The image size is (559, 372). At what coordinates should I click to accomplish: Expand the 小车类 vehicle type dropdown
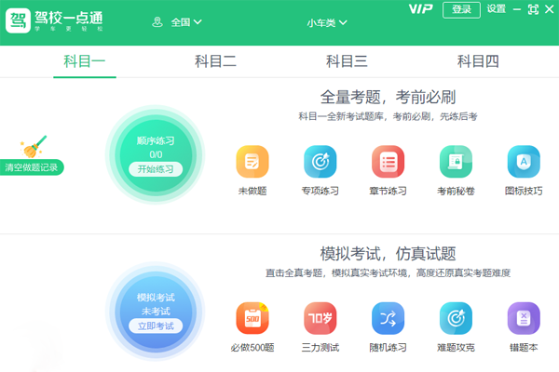(326, 21)
